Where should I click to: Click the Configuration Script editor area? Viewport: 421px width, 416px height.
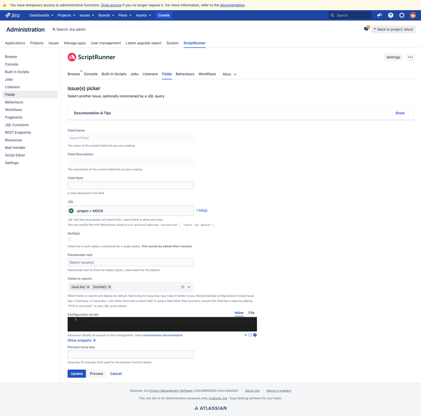162,324
